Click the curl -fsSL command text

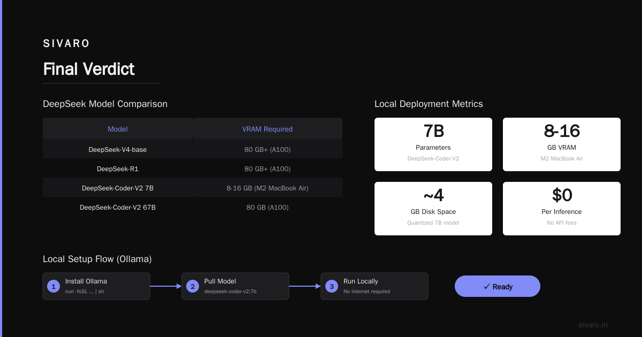pos(85,292)
